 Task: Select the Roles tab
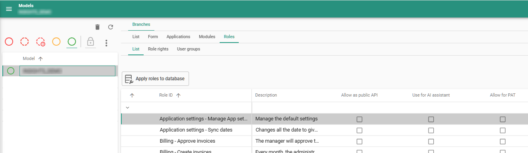click(x=229, y=37)
